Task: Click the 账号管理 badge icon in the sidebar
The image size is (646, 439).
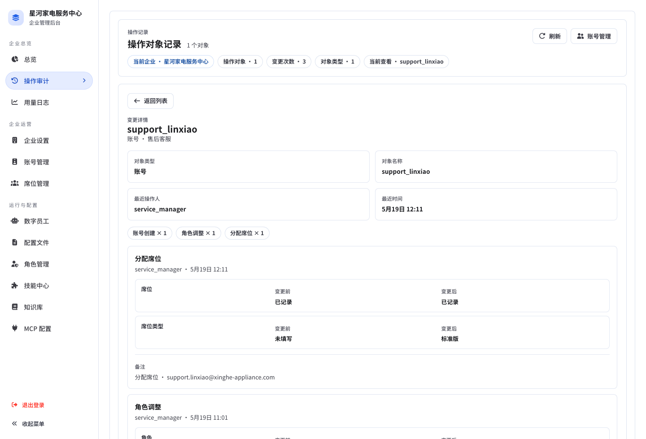Action: pos(15,162)
